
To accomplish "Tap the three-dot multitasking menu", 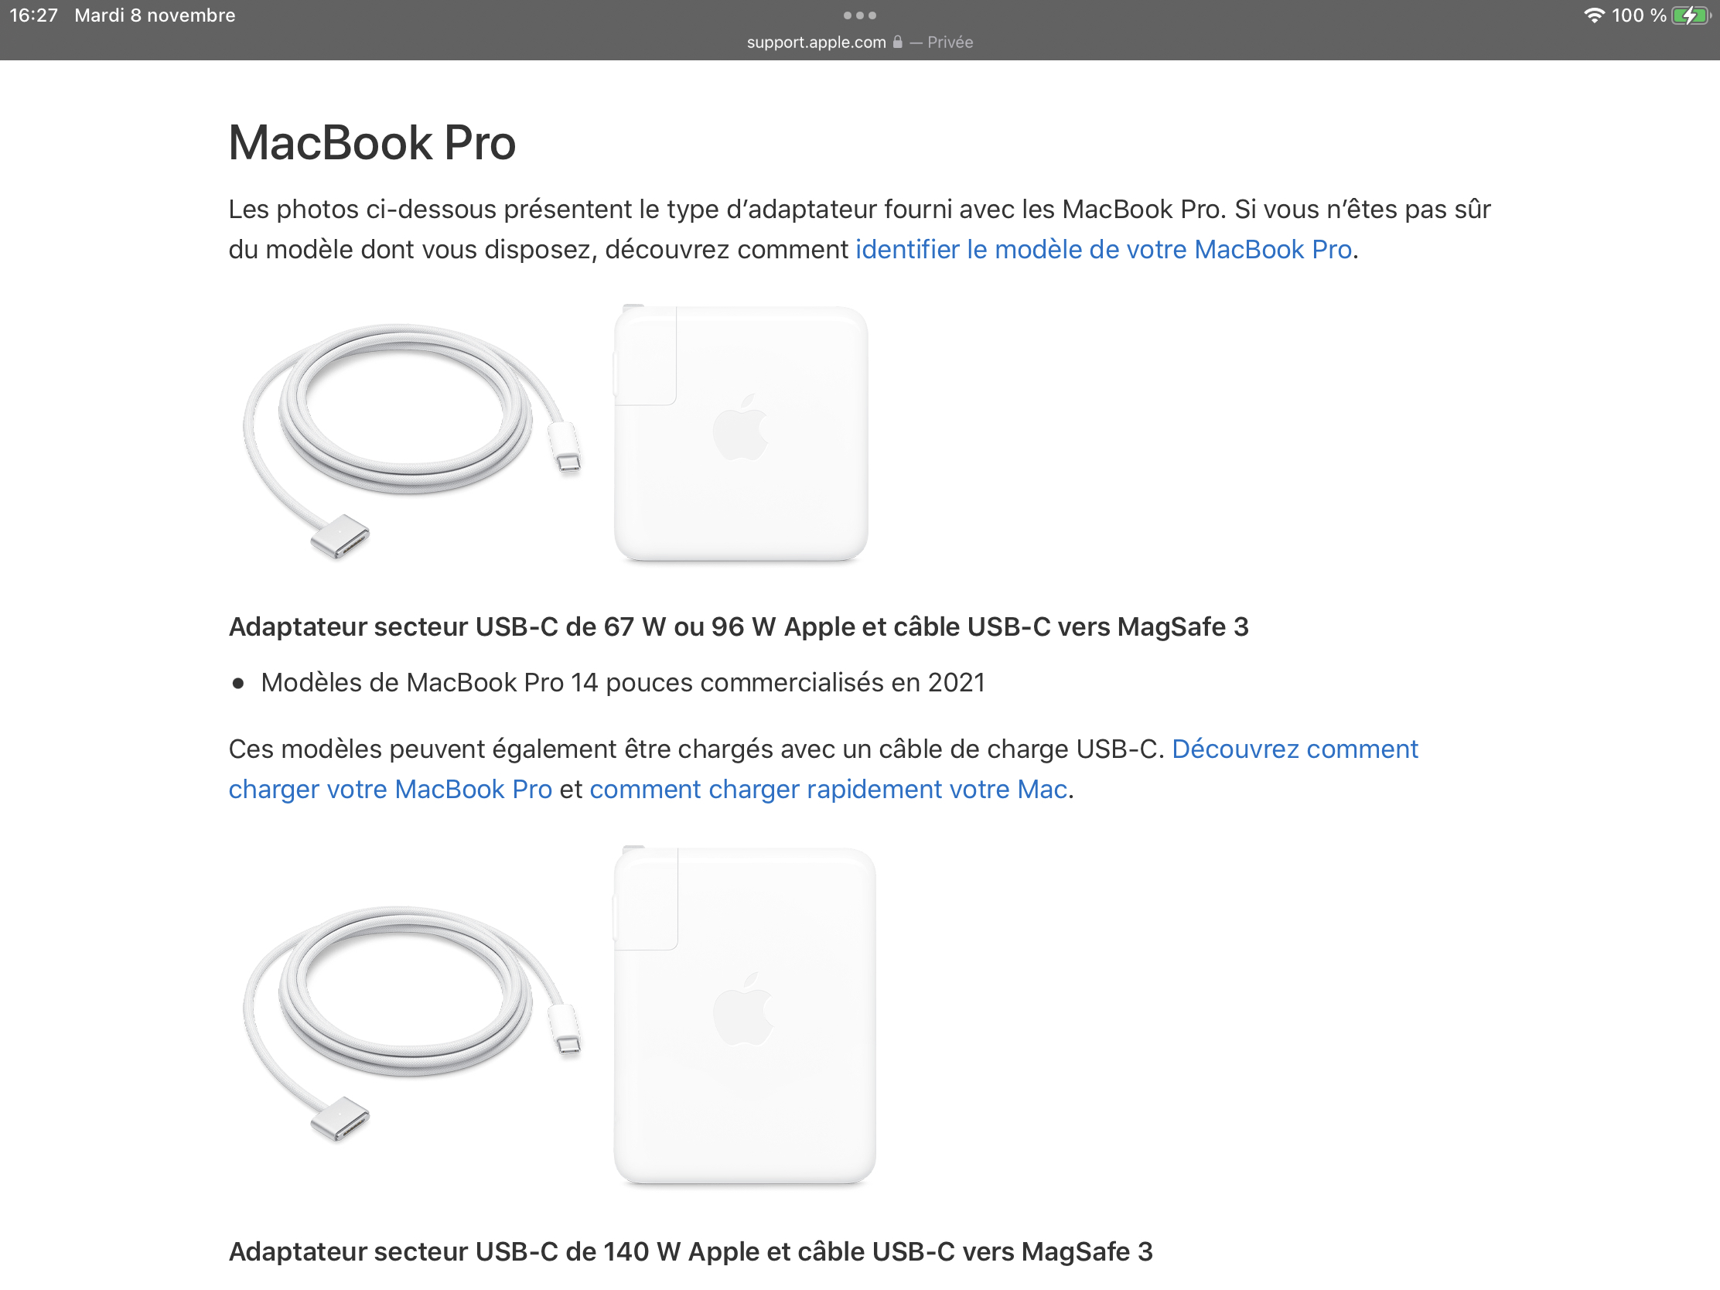I will (x=859, y=15).
